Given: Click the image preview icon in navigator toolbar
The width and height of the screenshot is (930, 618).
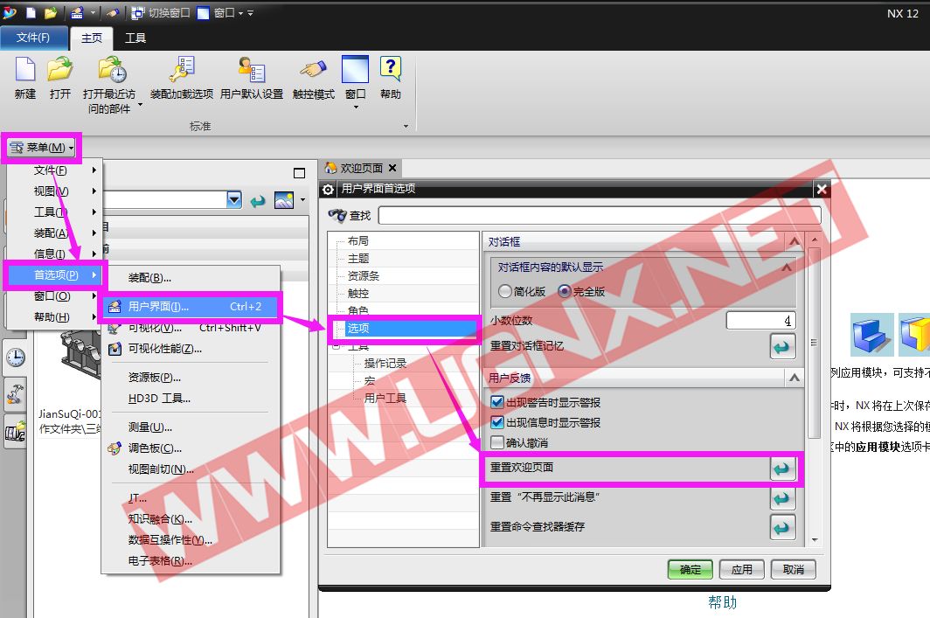Looking at the screenshot, I should tap(284, 200).
